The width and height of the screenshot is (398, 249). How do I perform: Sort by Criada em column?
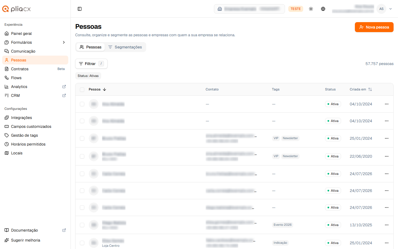361,89
